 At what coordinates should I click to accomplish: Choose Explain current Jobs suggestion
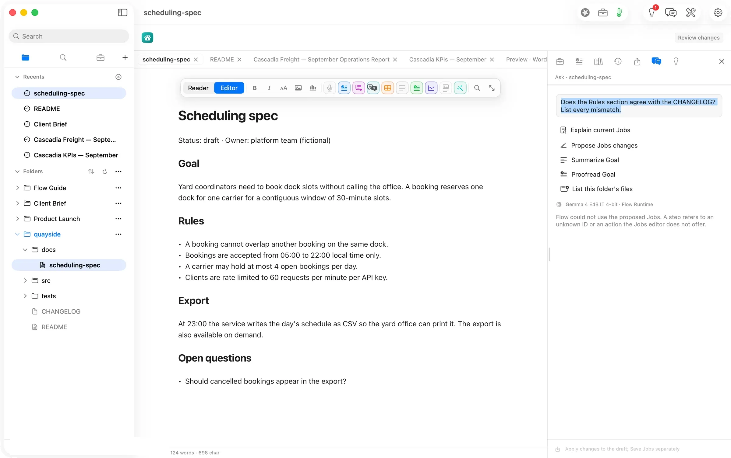595,130
